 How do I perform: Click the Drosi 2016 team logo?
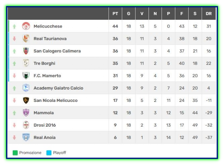(x=26, y=125)
